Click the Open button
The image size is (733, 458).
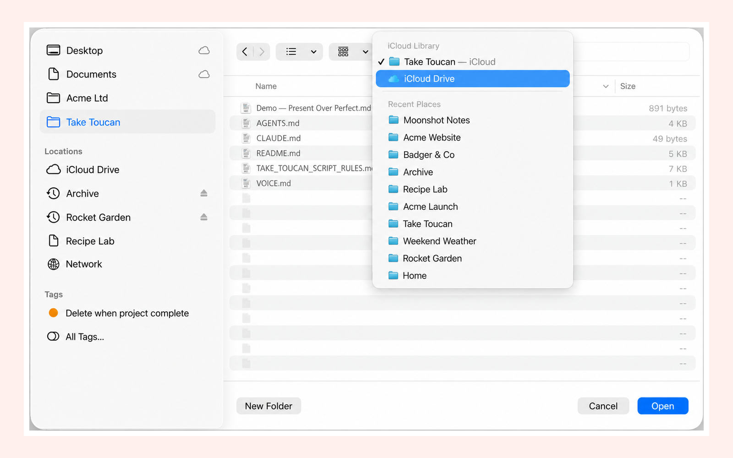(x=662, y=406)
